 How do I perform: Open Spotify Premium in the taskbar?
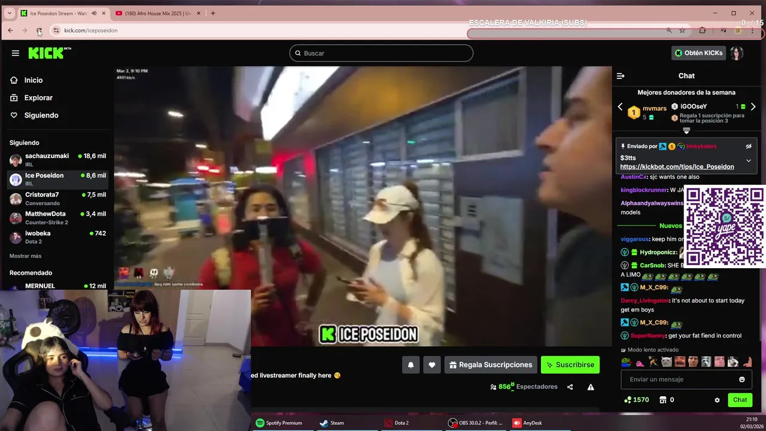click(279, 423)
